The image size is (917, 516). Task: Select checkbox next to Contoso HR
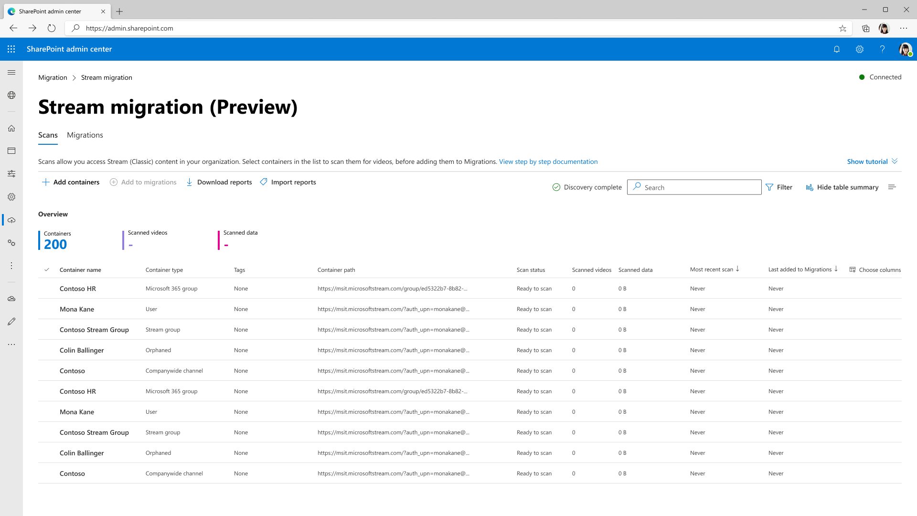(x=47, y=289)
